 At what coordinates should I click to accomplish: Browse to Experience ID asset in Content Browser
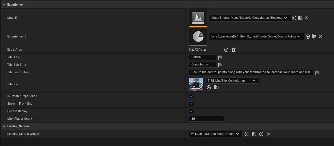(314, 37)
